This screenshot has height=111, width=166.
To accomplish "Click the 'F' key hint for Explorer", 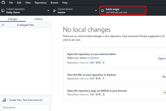I will (x=103, y=78).
